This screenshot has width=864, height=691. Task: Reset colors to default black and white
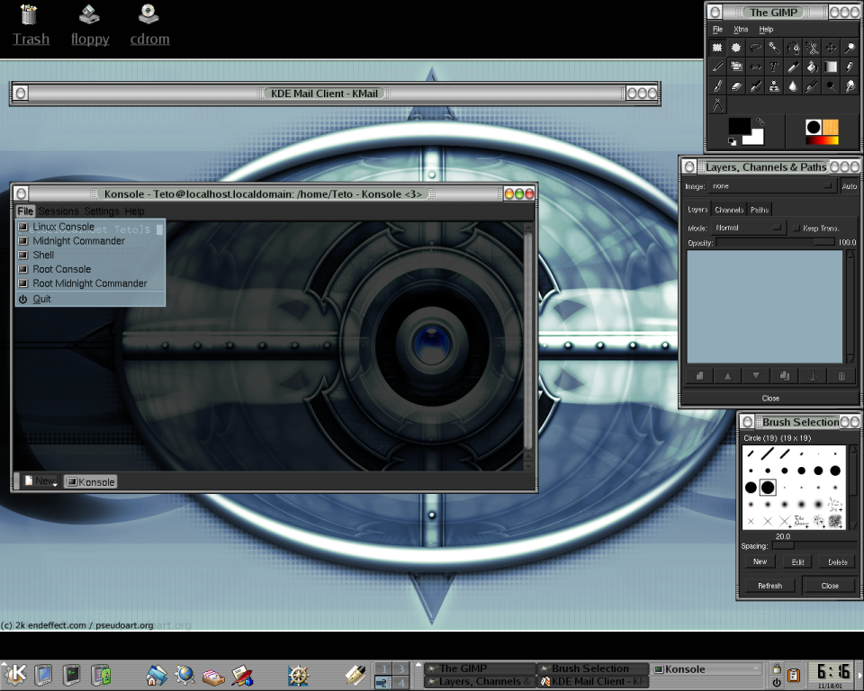click(733, 142)
